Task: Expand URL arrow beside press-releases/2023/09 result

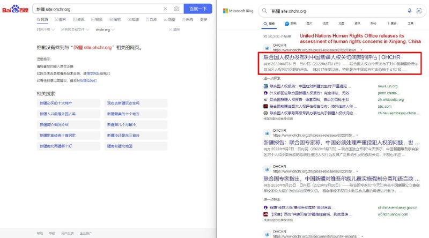Action: [357, 171]
